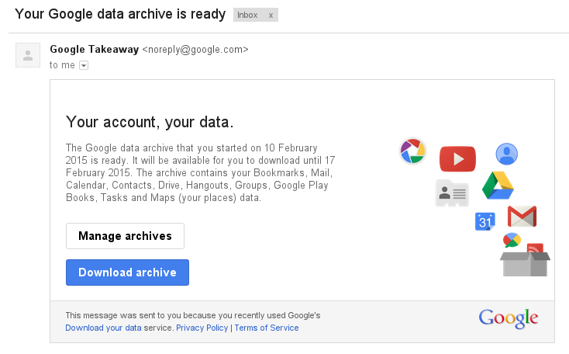Remove the Inbox label with its x
The height and width of the screenshot is (354, 569).
(271, 16)
